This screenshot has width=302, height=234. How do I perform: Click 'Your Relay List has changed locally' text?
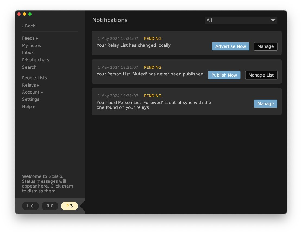pyautogui.click(x=133, y=45)
